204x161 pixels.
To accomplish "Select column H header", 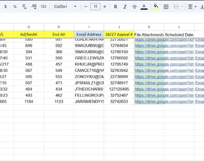I will (59, 27).
